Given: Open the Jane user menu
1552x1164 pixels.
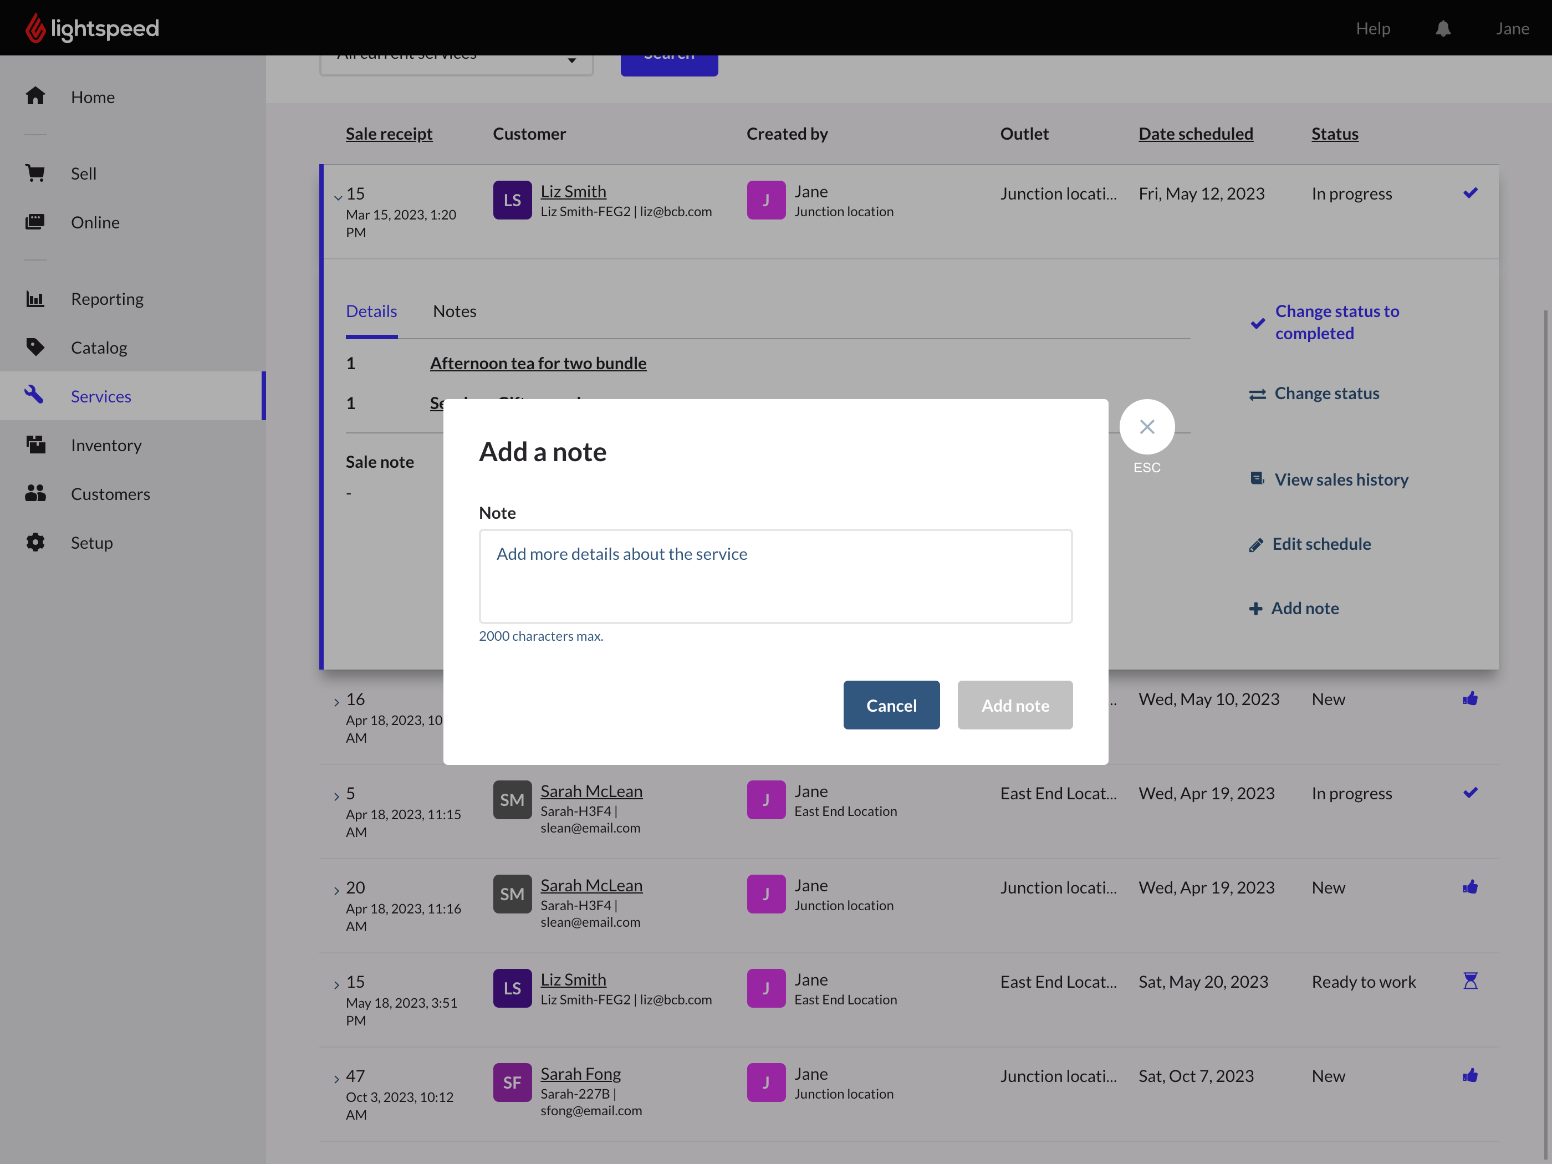Looking at the screenshot, I should click(1512, 28).
